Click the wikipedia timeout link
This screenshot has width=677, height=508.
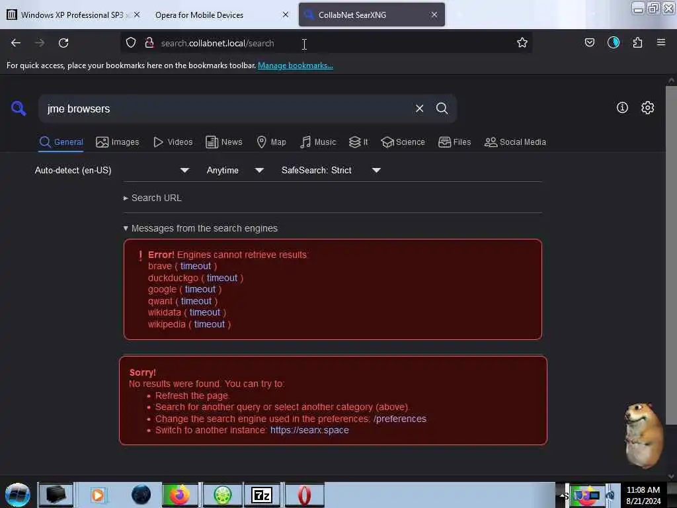tap(210, 324)
